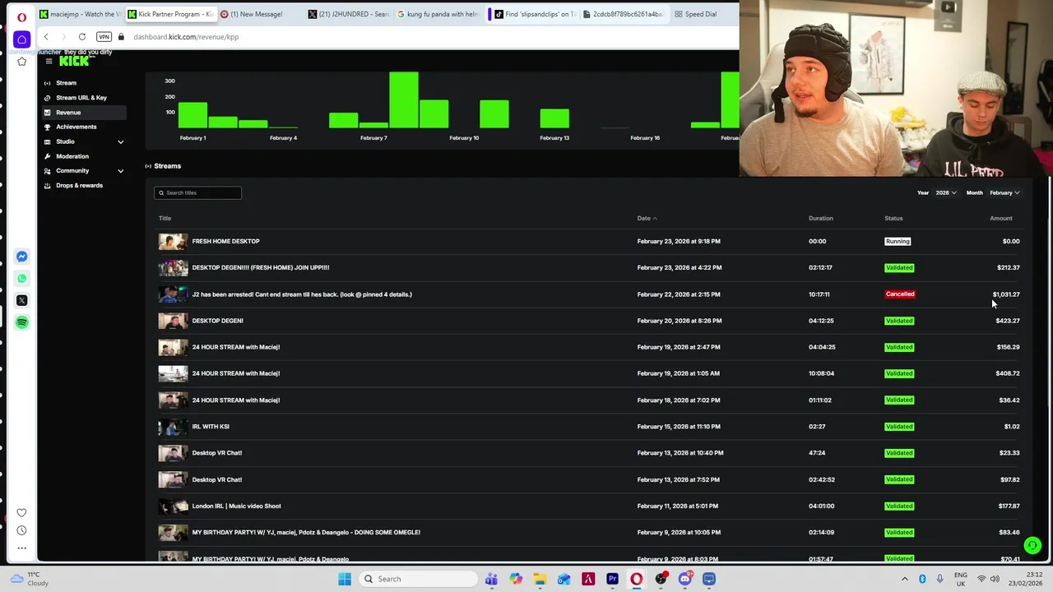Click the Running status badge
The height and width of the screenshot is (592, 1053).
coord(898,241)
